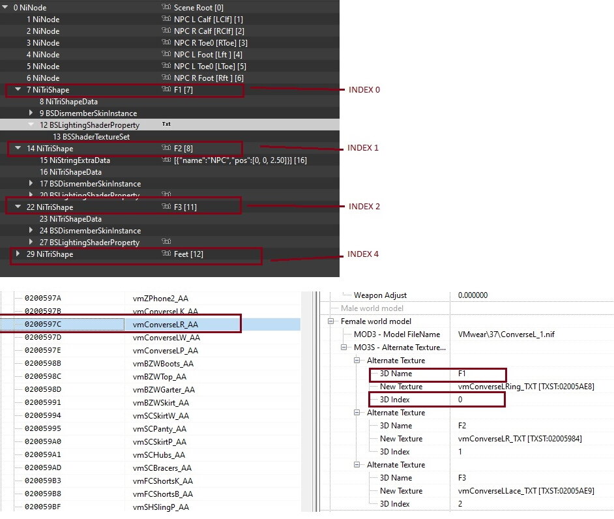Click Txt icon on 12 BSLightingShaderProperty row

click(x=166, y=124)
